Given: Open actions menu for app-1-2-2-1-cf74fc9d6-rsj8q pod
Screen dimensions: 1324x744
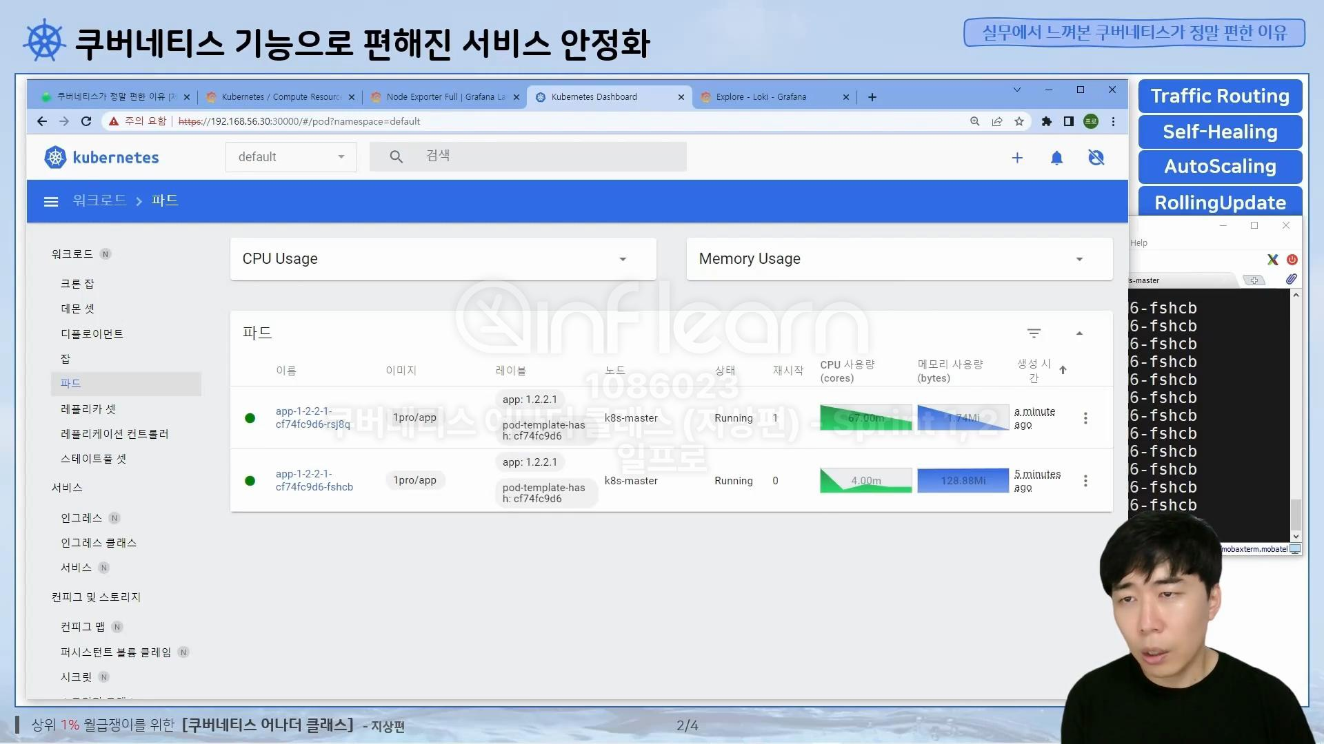Looking at the screenshot, I should (1085, 418).
